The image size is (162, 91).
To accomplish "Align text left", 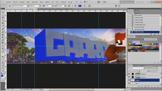I will 69,6.
